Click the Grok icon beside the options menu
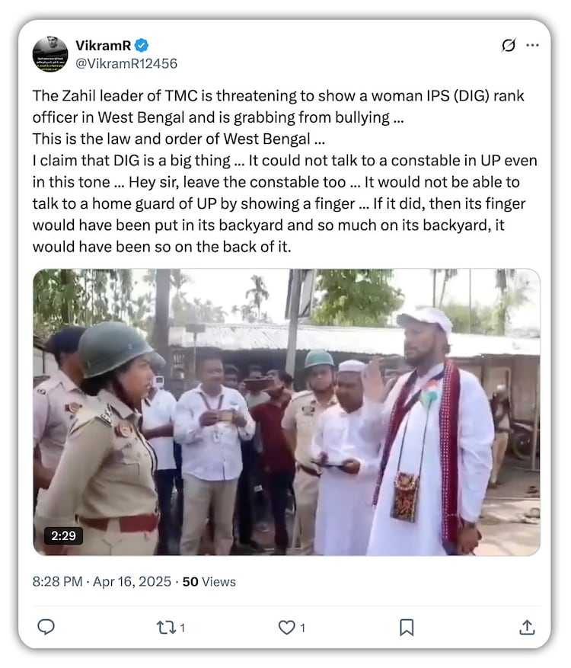571x668 pixels. coord(509,46)
